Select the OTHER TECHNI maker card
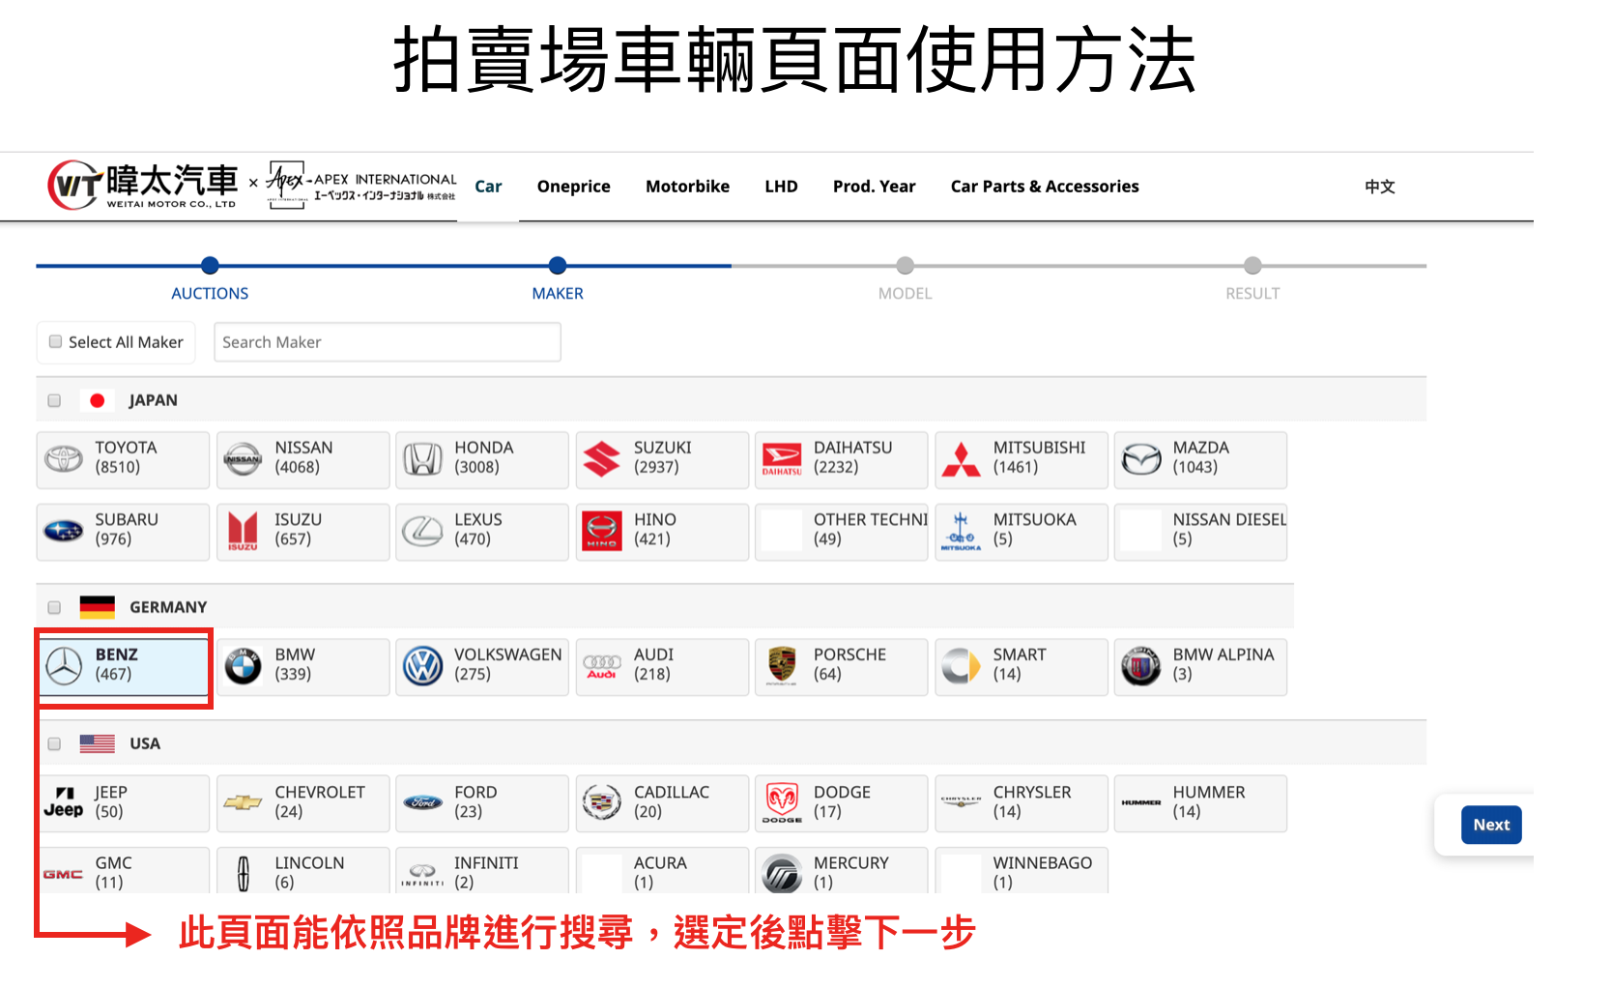The width and height of the screenshot is (1612, 988). click(x=841, y=532)
